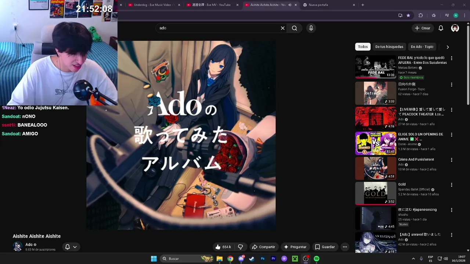Open options for Ado unravel video
The width and height of the screenshot is (470, 264).
click(x=452, y=235)
